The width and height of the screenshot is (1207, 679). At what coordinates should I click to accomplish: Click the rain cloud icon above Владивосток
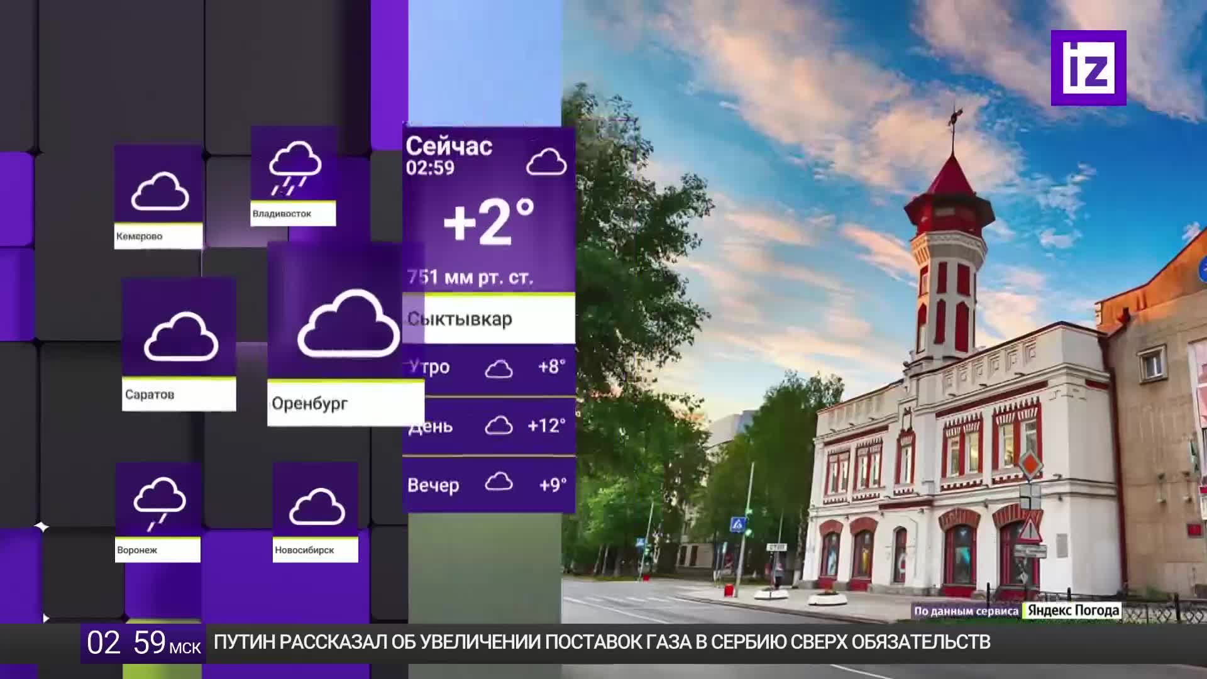tap(294, 167)
